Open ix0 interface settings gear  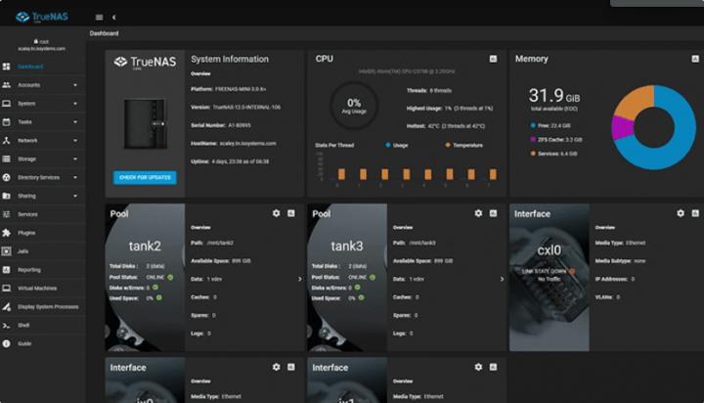point(276,367)
